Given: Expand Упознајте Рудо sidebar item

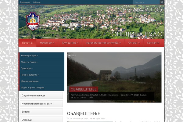Looking at the screenshot, I should pos(41,56).
